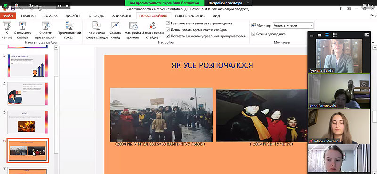Click muted mic icon beside Марта Жигало
This screenshot has height=174, width=377.
click(x=311, y=142)
